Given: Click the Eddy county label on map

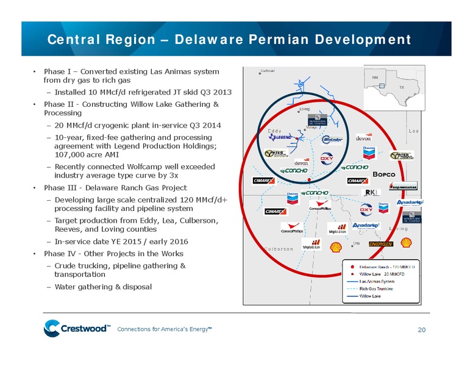Looking at the screenshot, I should (274, 131).
